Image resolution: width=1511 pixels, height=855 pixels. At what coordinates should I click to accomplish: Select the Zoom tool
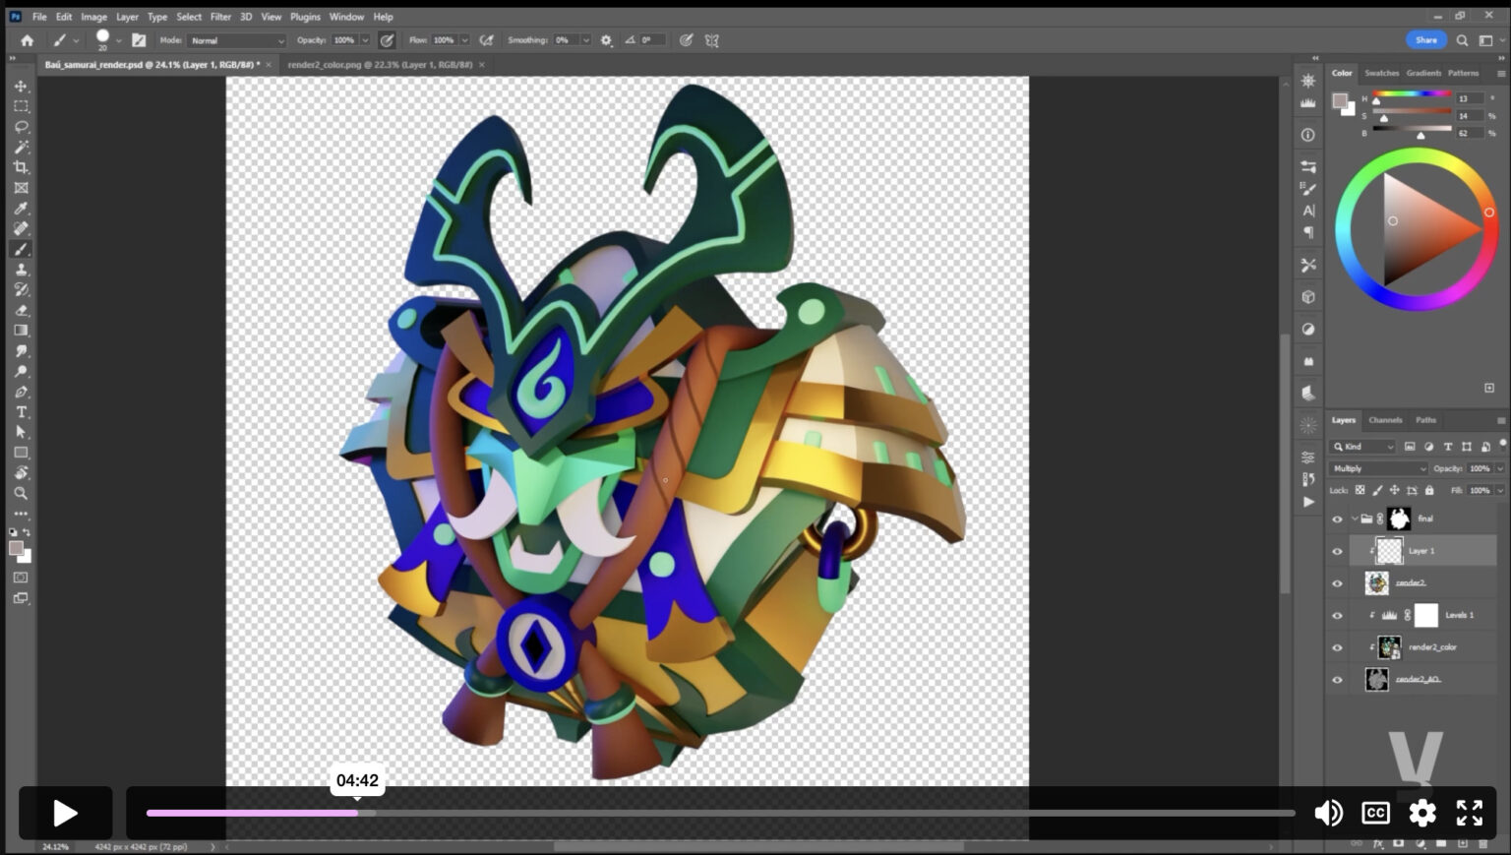(21, 493)
